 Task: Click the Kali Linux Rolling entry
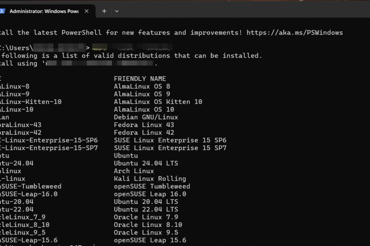pos(150,179)
